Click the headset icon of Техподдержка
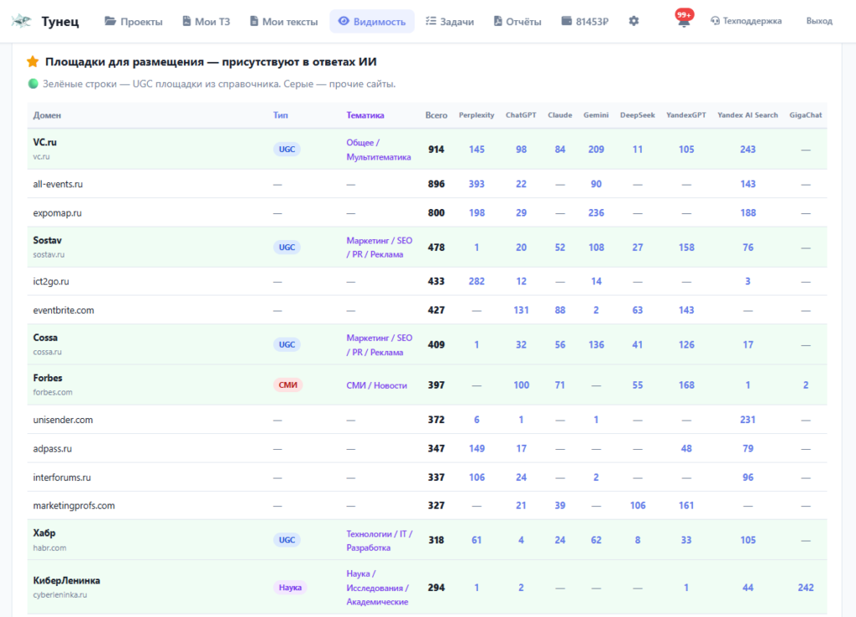Image resolution: width=856 pixels, height=617 pixels. click(x=716, y=21)
